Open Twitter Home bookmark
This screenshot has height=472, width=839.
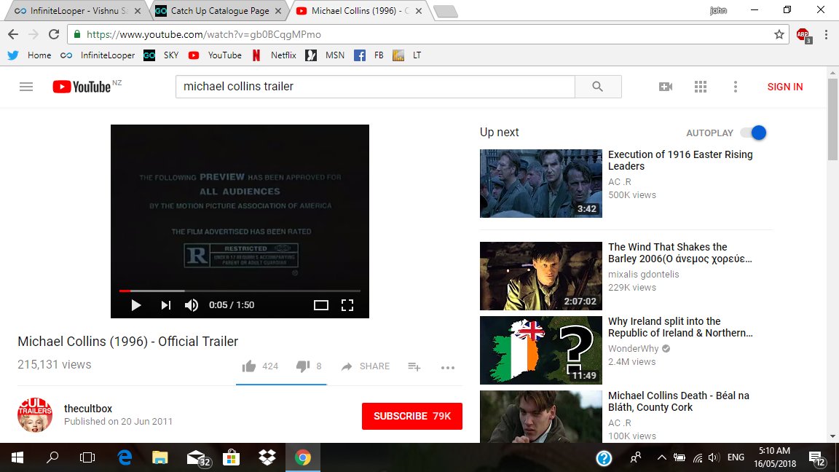pos(29,55)
